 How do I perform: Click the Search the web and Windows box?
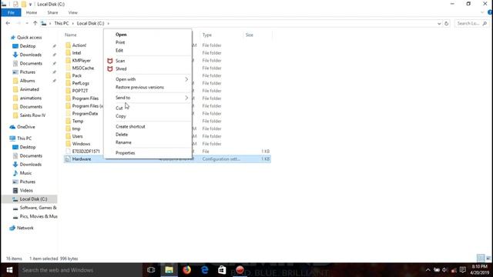(x=80, y=270)
